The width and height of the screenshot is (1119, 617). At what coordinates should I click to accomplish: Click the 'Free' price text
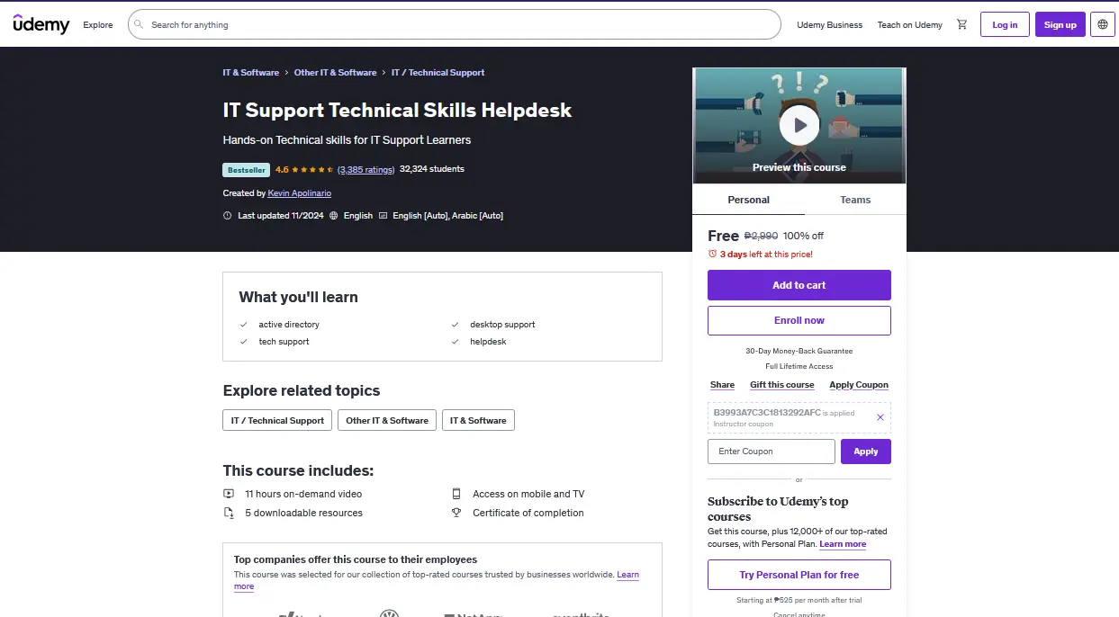pos(723,236)
